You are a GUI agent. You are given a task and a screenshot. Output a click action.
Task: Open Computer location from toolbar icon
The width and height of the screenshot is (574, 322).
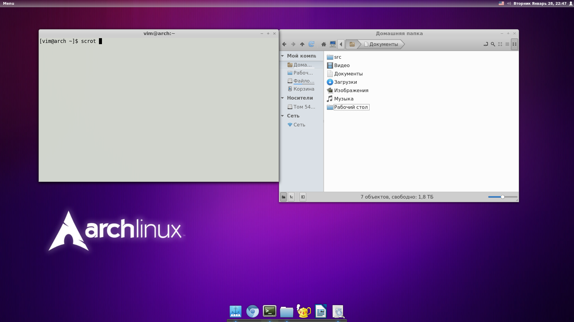coord(333,44)
